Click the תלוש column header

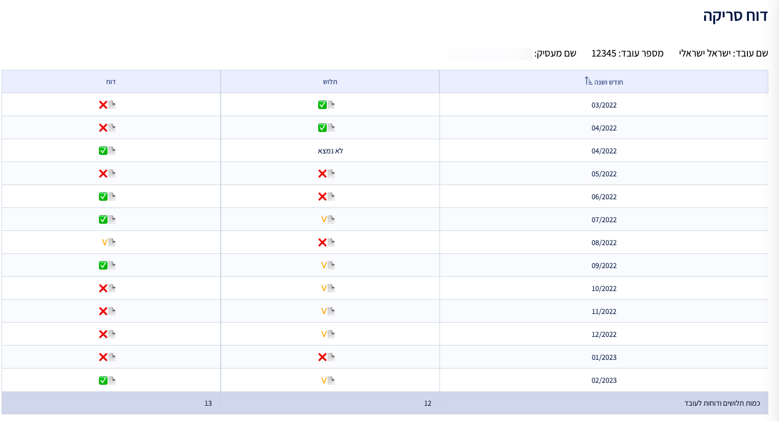330,82
